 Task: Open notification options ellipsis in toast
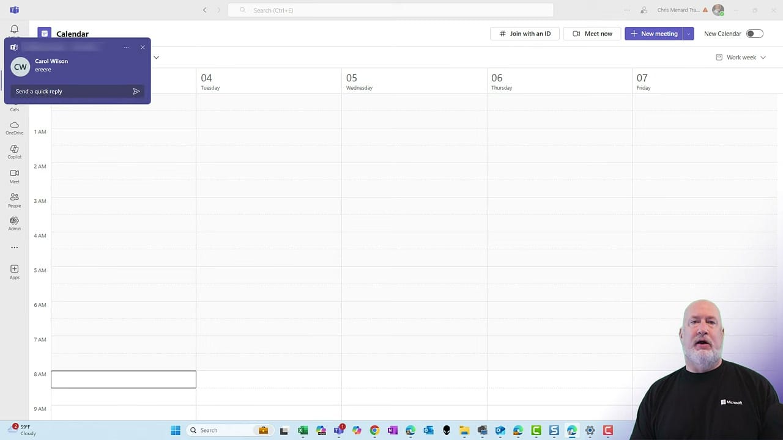click(126, 47)
